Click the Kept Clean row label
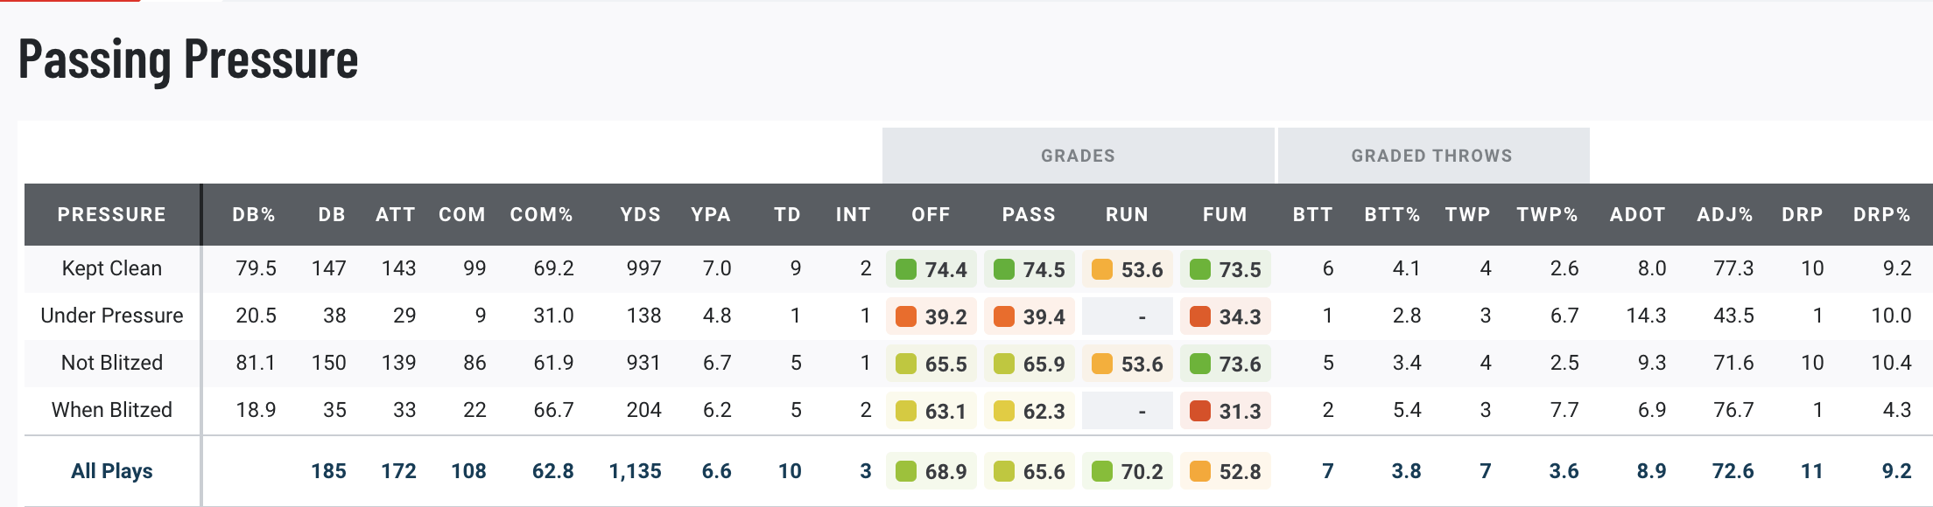Screen dimensions: 1933x507 coord(112,268)
